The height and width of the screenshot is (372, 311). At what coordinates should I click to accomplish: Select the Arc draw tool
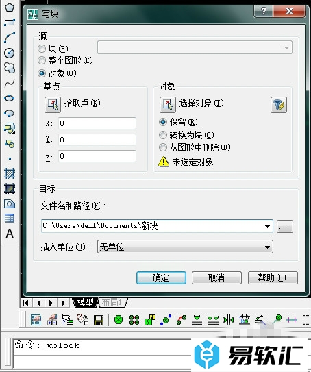(x=10, y=38)
